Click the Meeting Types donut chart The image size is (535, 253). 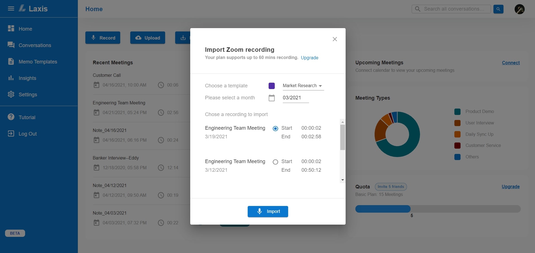point(397,134)
